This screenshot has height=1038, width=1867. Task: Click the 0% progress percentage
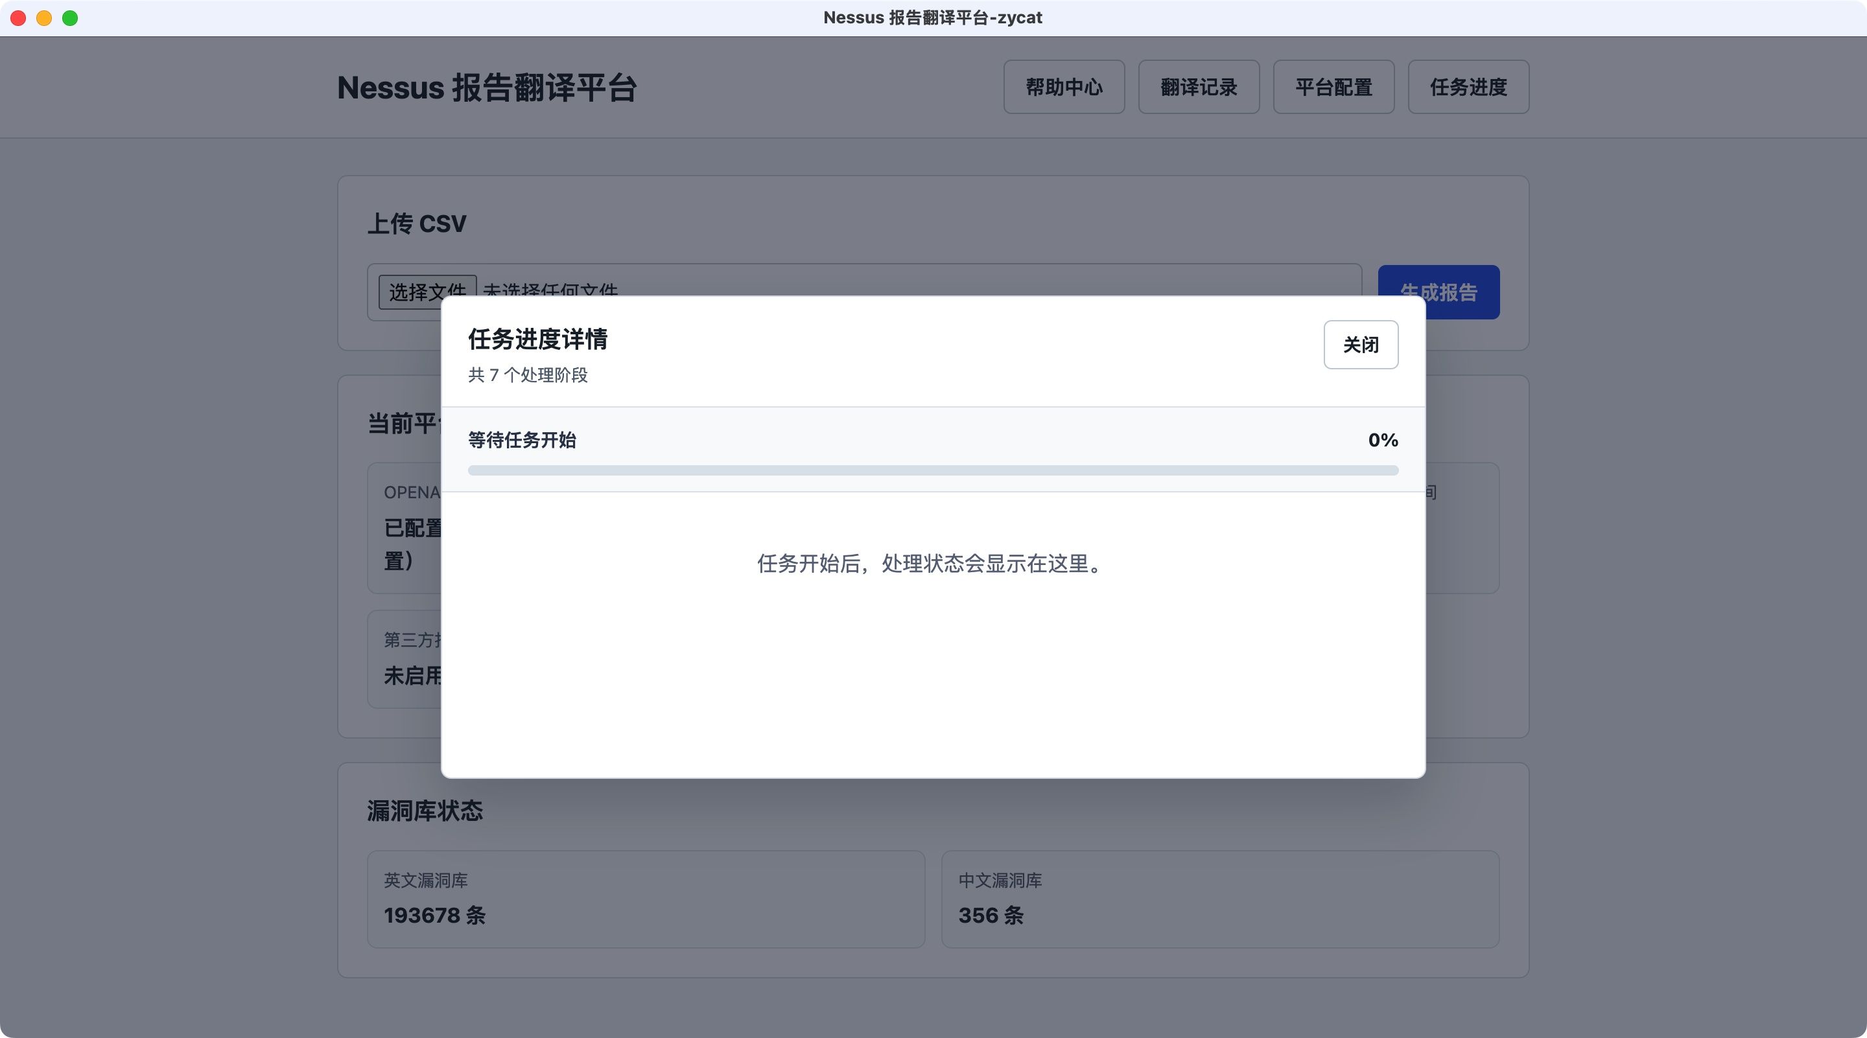coord(1383,440)
